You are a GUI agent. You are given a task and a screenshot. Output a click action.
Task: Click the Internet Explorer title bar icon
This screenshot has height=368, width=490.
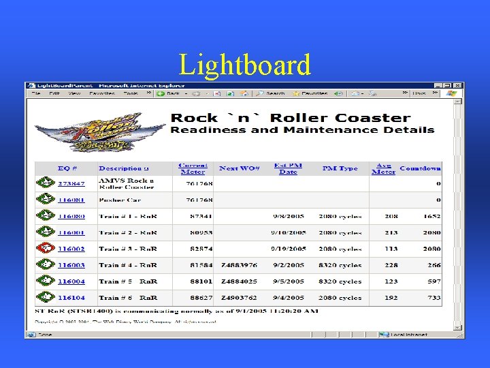coord(31,85)
